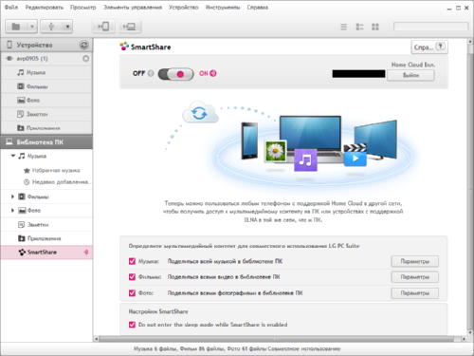474x356 pixels.
Task: Select SmartShare in sidebar
Action: pyautogui.click(x=46, y=253)
